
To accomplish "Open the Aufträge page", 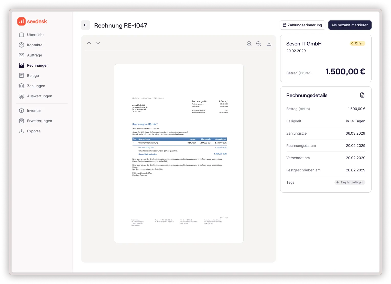I will point(35,55).
